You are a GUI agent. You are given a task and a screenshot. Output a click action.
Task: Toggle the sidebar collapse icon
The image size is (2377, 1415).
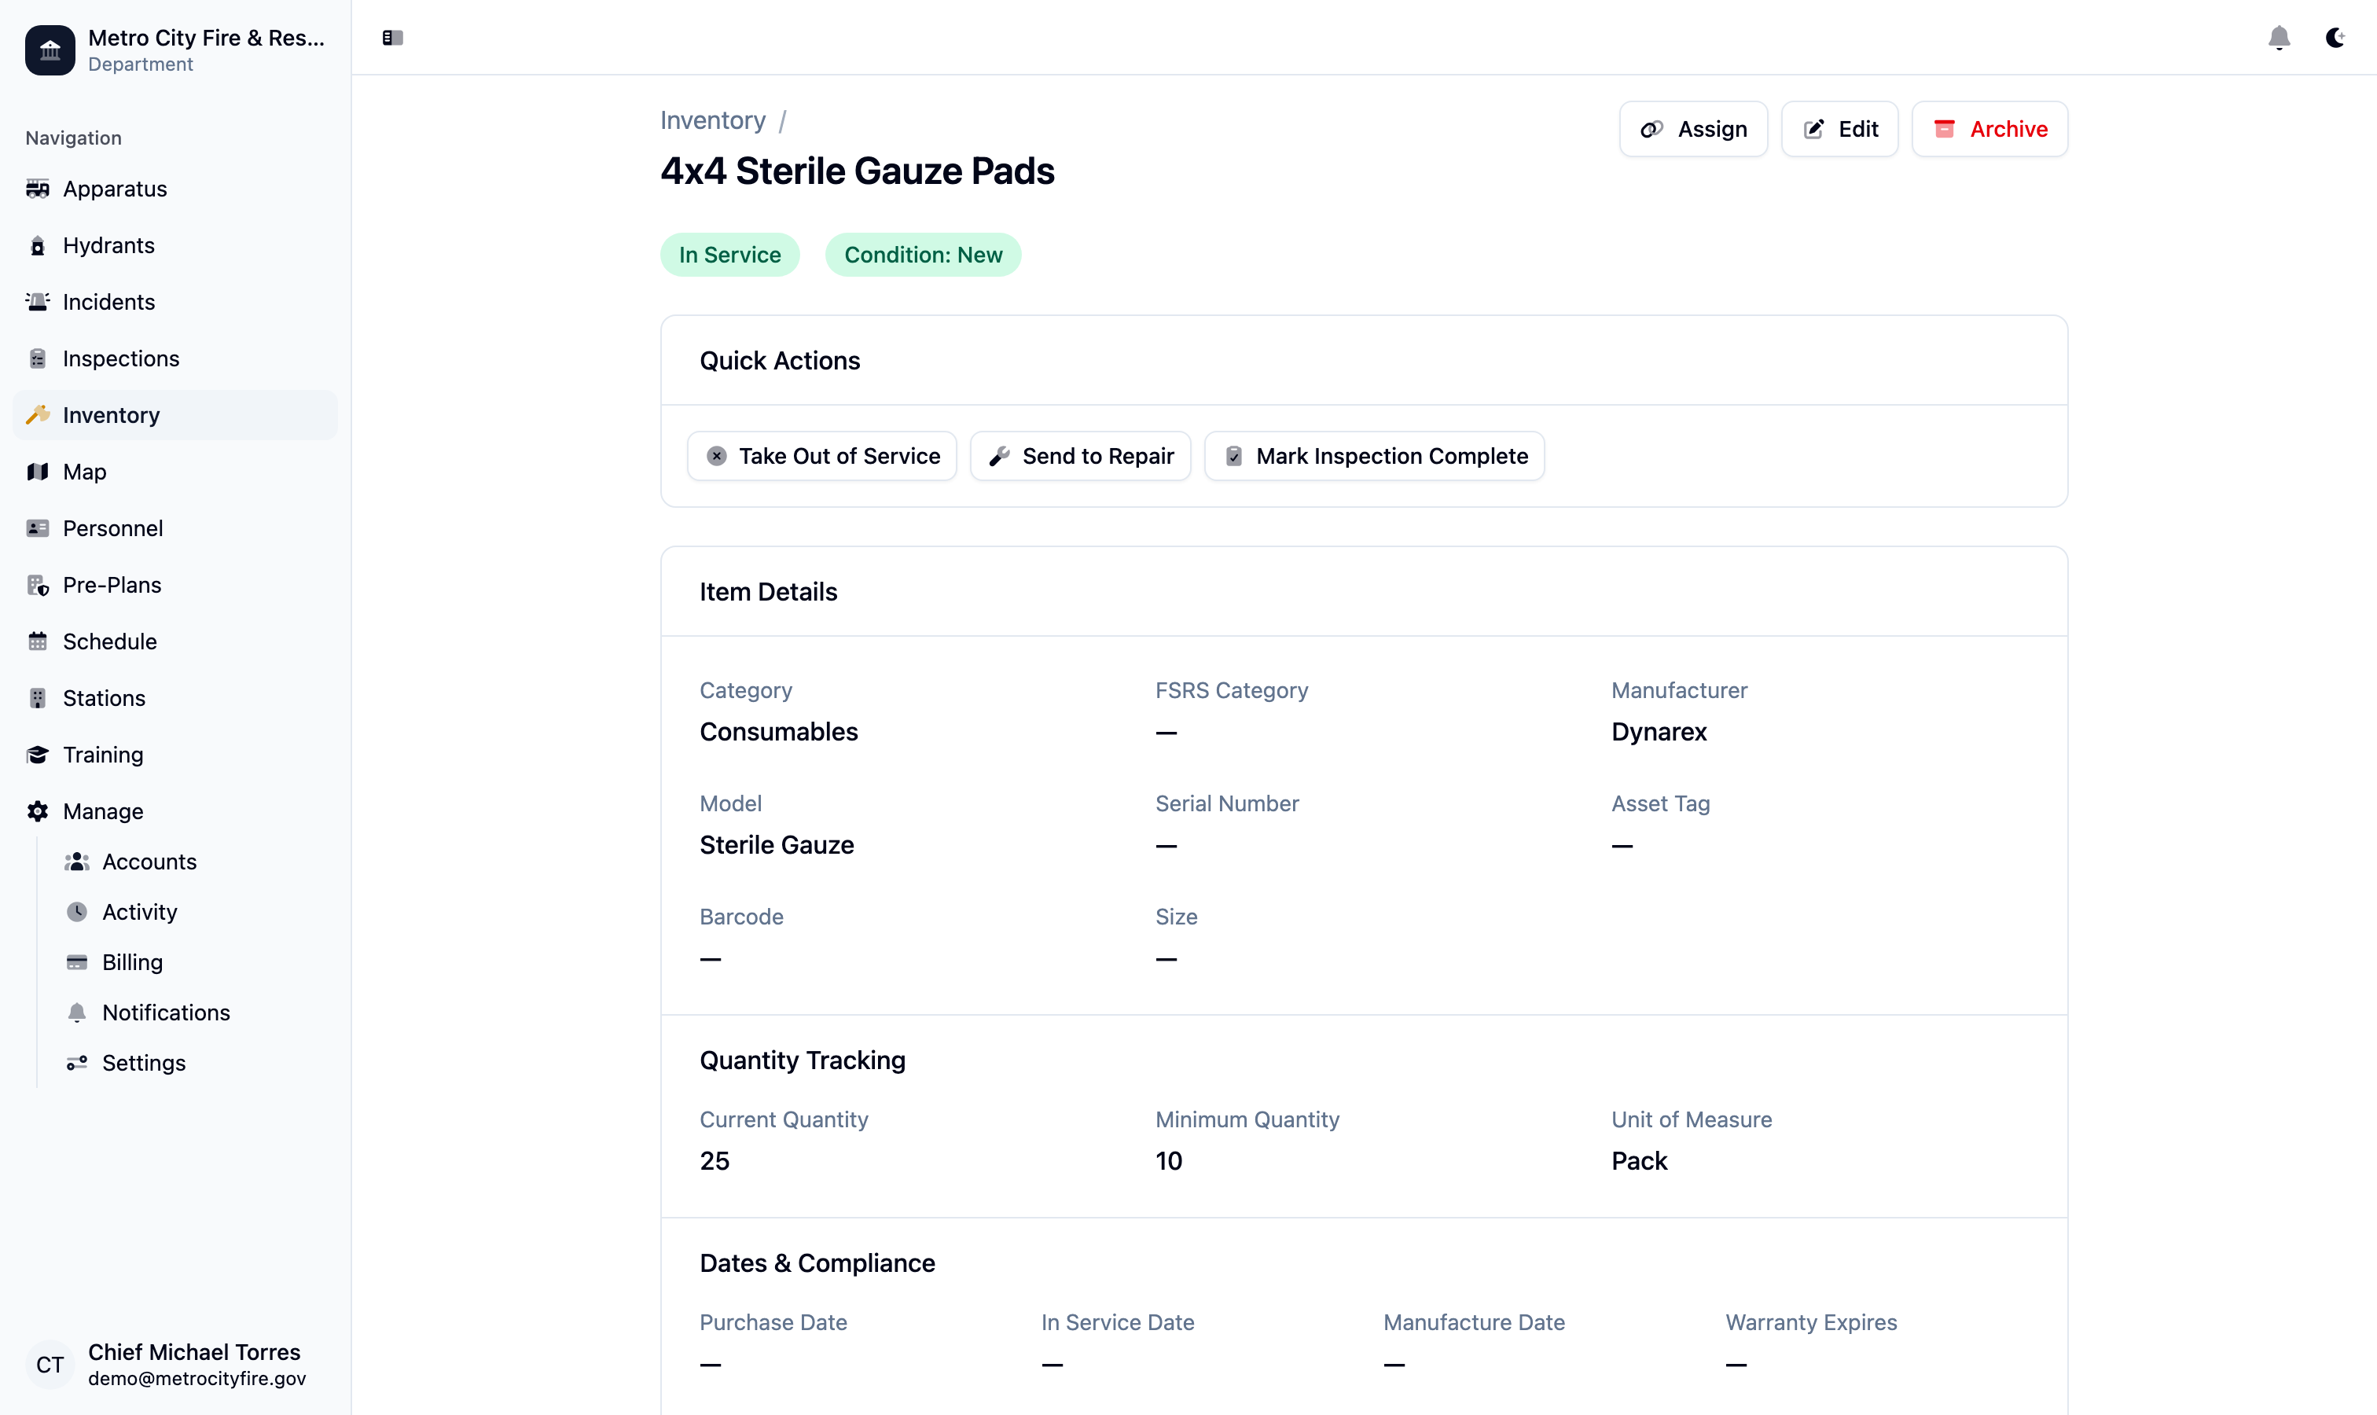pos(392,39)
